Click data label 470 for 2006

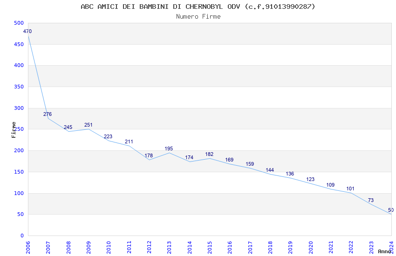click(27, 31)
